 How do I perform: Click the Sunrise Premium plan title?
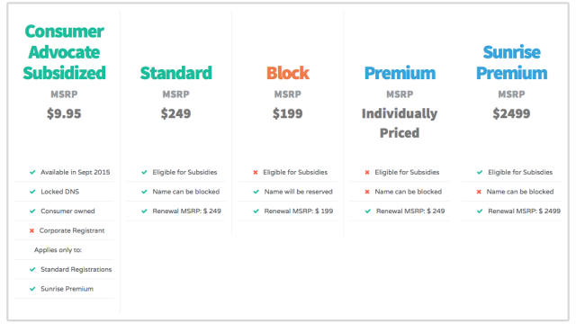tap(512, 62)
